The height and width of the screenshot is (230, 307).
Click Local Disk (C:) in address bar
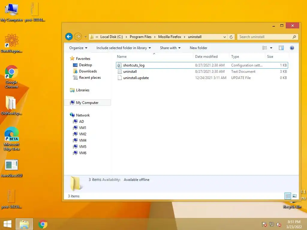pyautogui.click(x=112, y=37)
